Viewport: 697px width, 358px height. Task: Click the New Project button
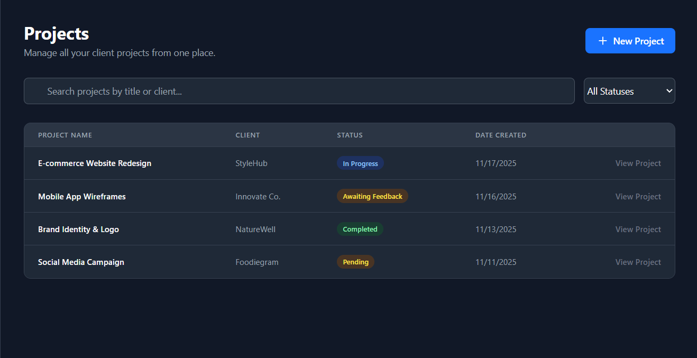click(630, 41)
